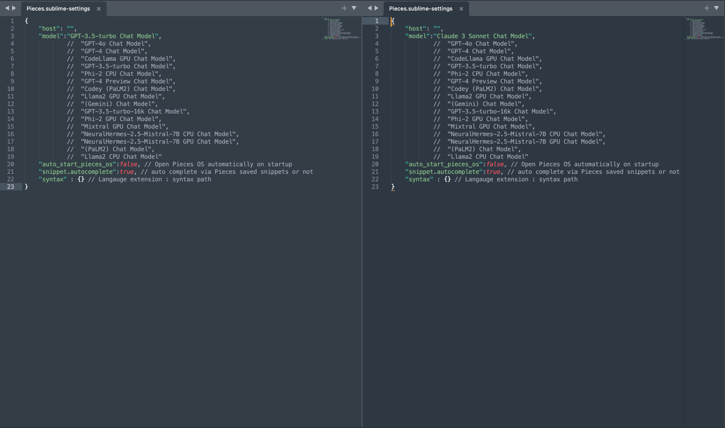
Task: Open tab list dropdown in left pane
Action: click(354, 8)
